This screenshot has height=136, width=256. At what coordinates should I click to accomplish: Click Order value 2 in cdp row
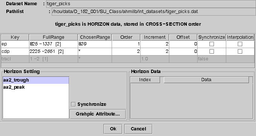[x=126, y=51]
